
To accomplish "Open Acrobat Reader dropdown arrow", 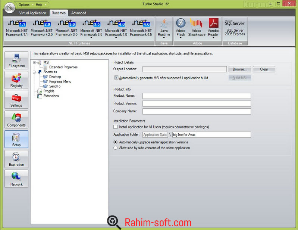I will pyautogui.click(x=213, y=38).
